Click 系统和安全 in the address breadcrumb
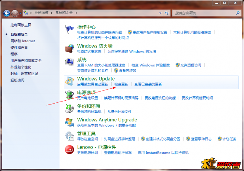 click(64, 13)
